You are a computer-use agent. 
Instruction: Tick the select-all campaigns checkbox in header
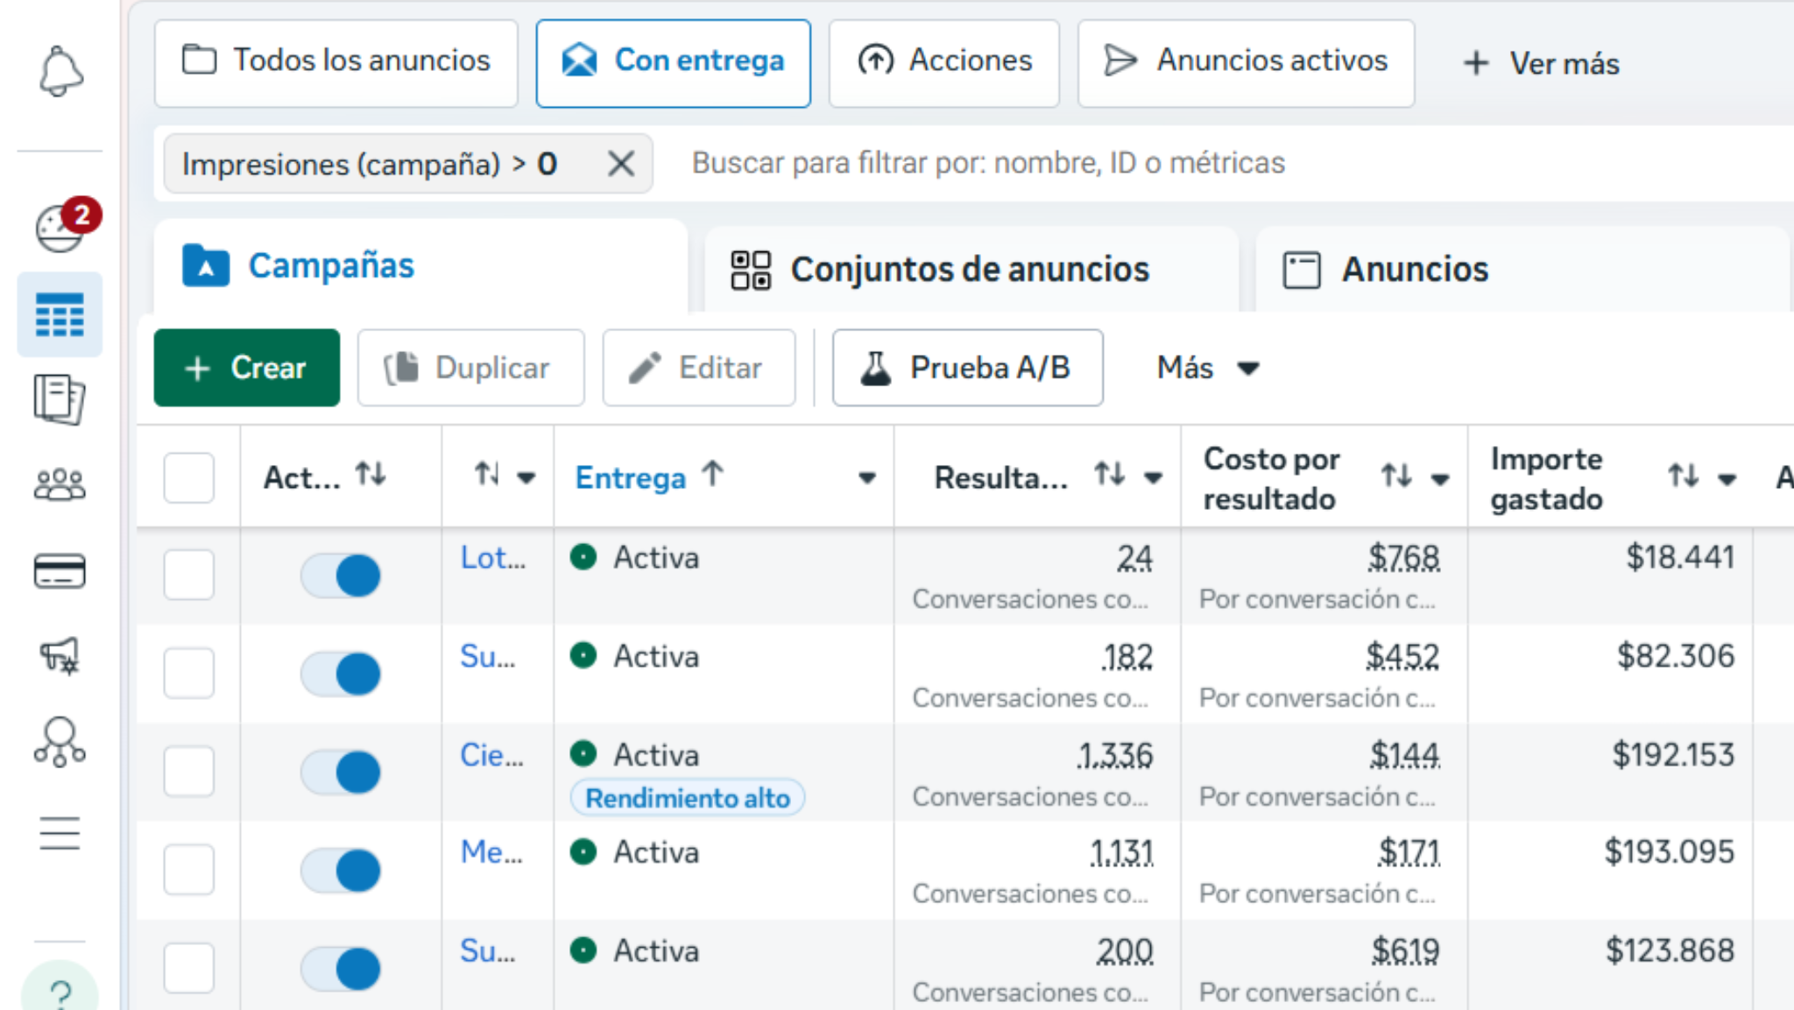coord(189,478)
